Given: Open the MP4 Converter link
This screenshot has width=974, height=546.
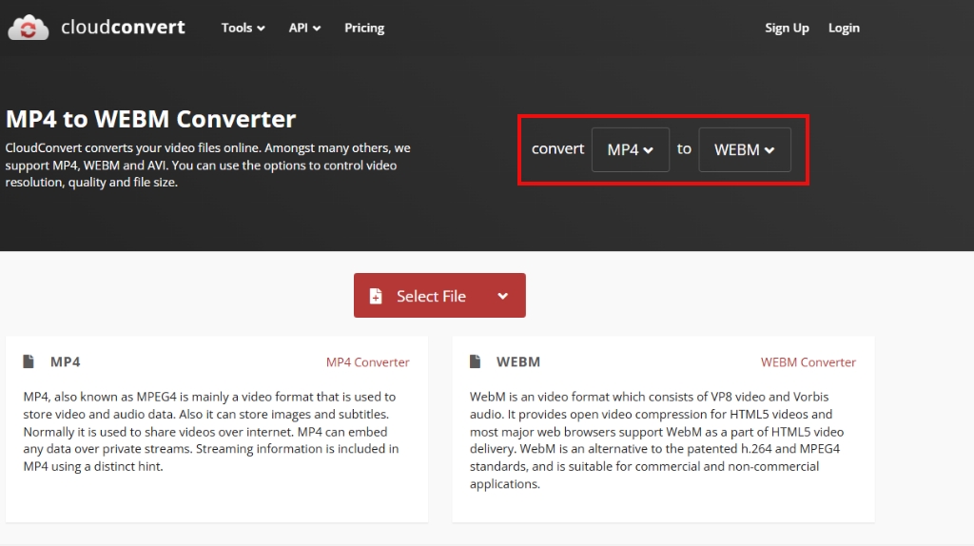Looking at the screenshot, I should point(367,362).
